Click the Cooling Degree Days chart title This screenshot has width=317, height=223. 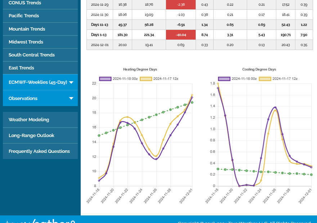point(259,69)
